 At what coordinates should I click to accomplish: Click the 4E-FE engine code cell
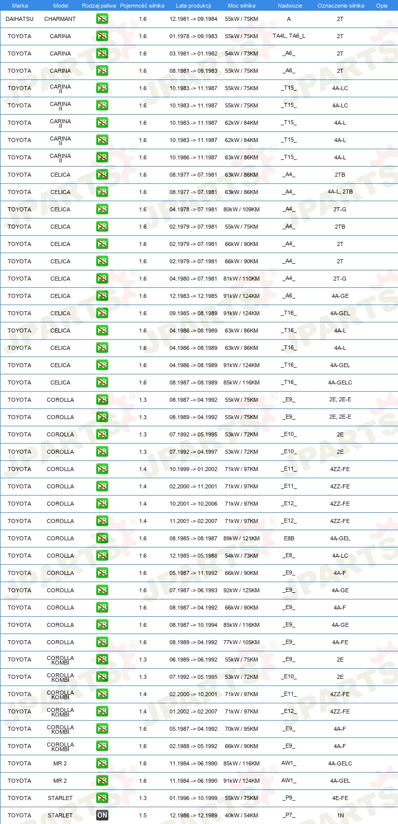tap(340, 798)
